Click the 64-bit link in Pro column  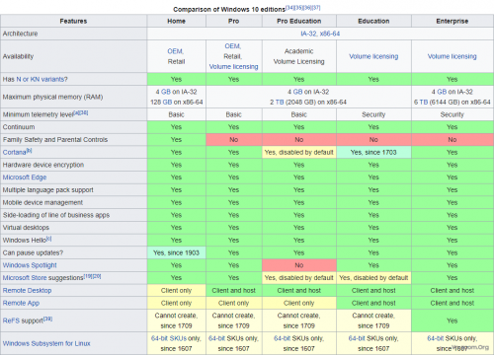[217, 338]
